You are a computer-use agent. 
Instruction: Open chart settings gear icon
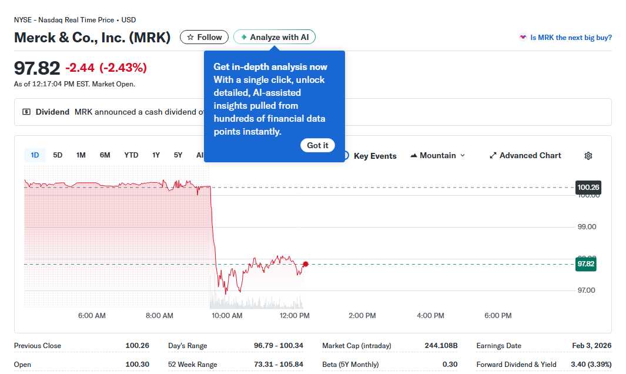(x=588, y=156)
